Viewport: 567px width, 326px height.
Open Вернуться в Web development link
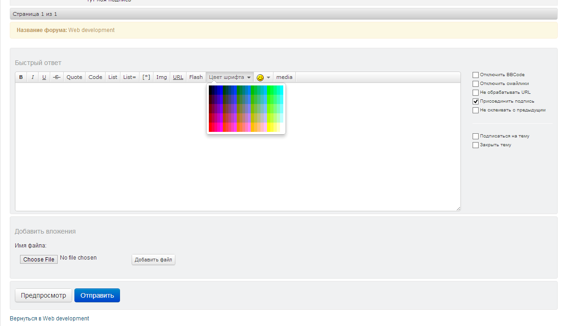click(49, 319)
